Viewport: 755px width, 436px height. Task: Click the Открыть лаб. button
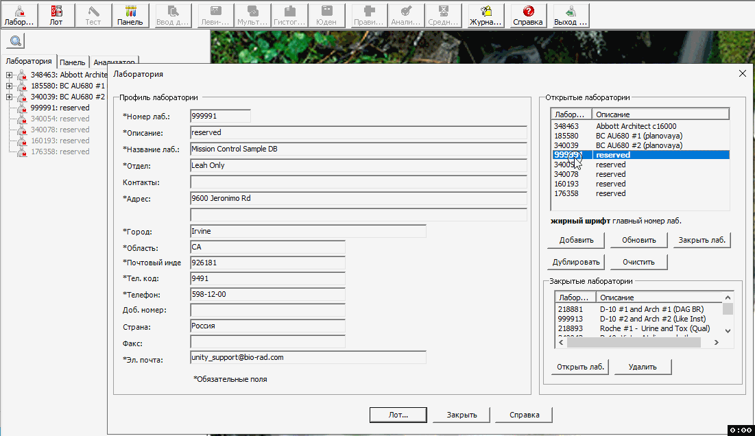[x=579, y=367]
